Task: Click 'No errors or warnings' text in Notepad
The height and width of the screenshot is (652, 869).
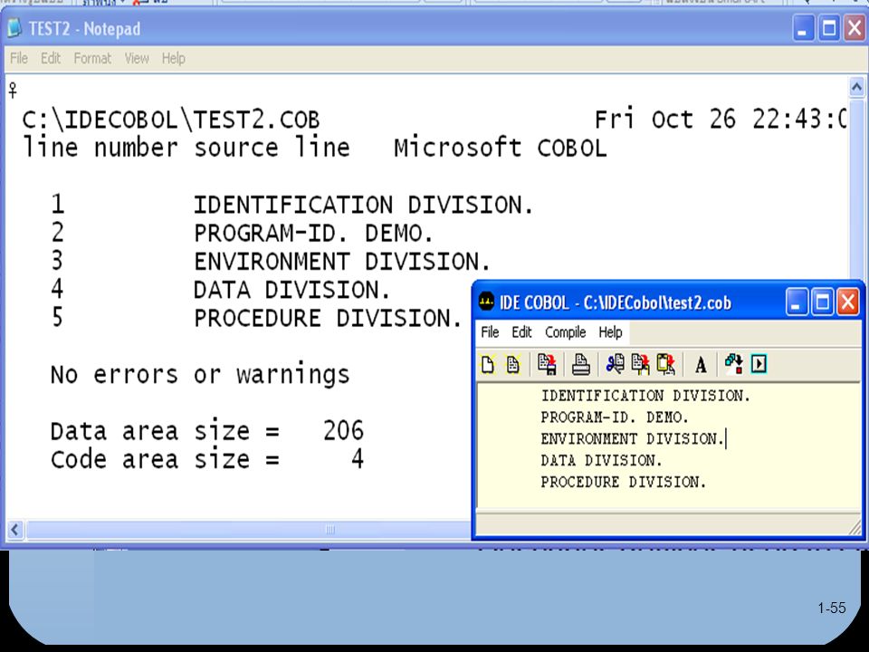Action: click(x=200, y=375)
